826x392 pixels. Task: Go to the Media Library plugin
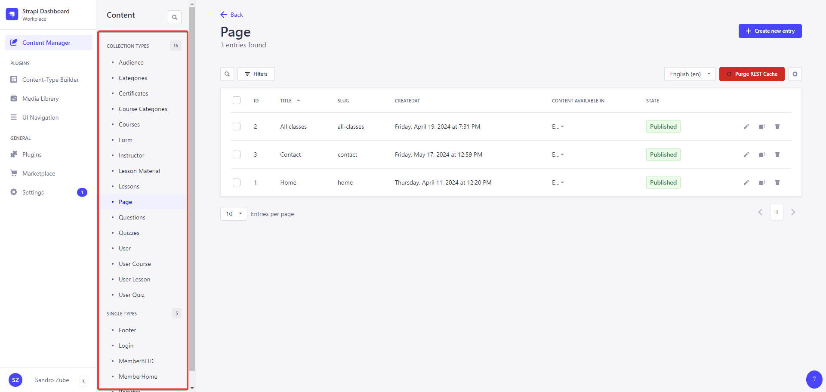click(x=40, y=99)
